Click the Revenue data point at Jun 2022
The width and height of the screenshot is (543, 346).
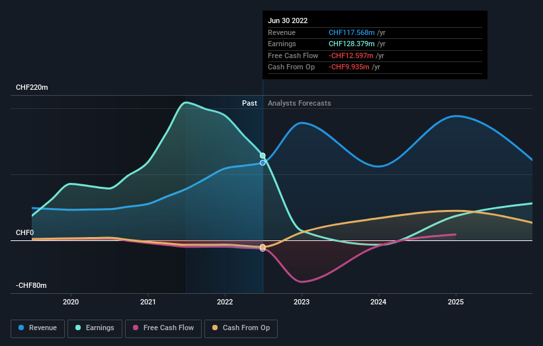263,163
